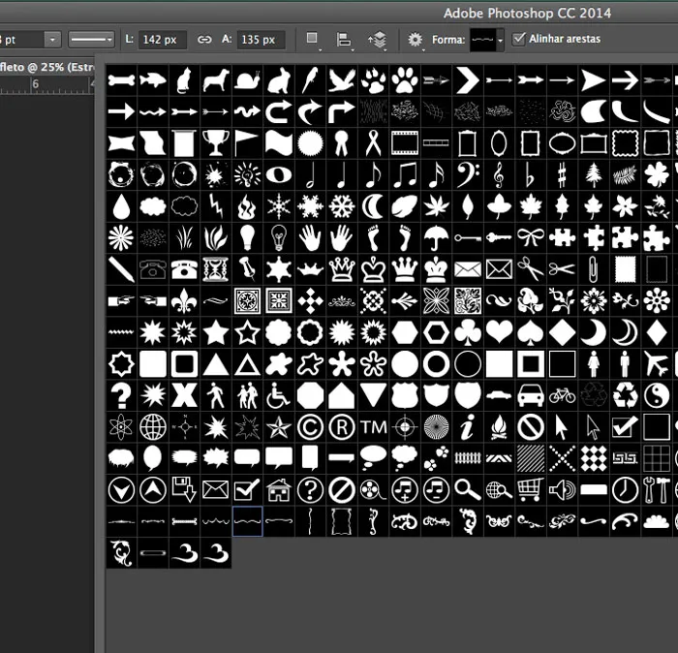Pick the trophy shape
The image size is (678, 653).
216,143
